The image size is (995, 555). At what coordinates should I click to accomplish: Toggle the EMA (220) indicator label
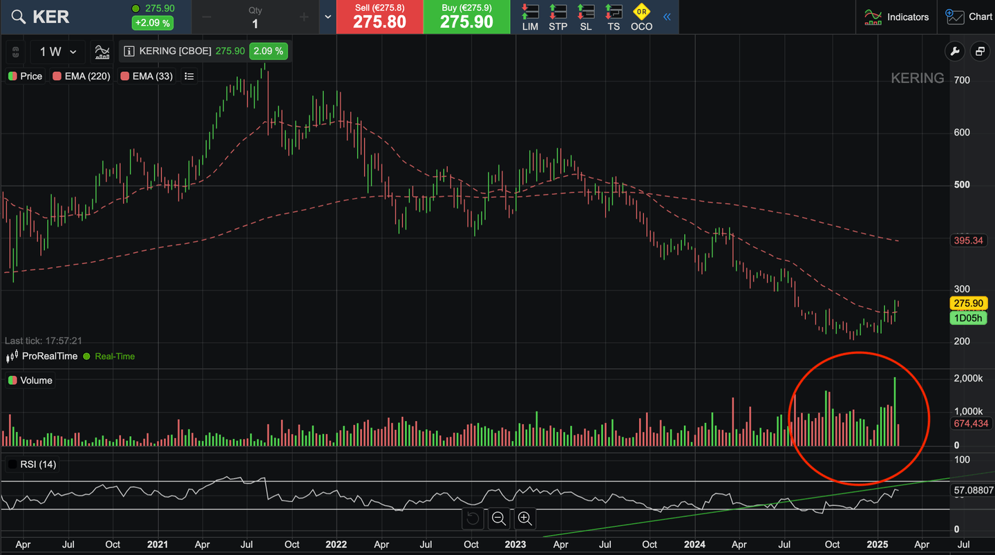point(82,76)
